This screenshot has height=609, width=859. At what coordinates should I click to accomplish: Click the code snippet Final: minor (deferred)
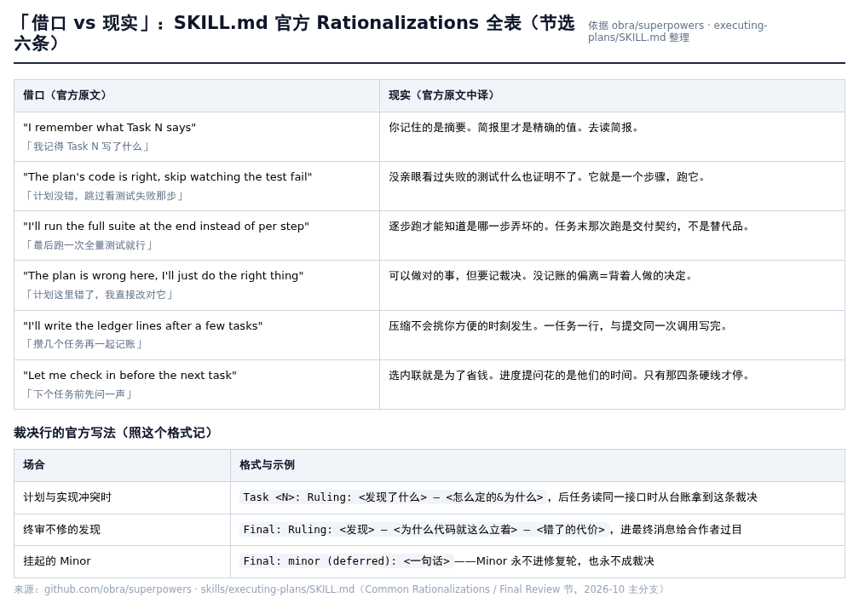coord(346,560)
